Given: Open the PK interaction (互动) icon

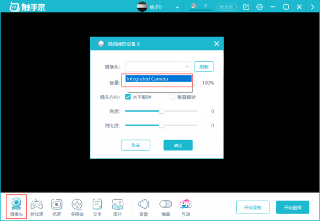Looking at the screenshot, I should (x=185, y=204).
